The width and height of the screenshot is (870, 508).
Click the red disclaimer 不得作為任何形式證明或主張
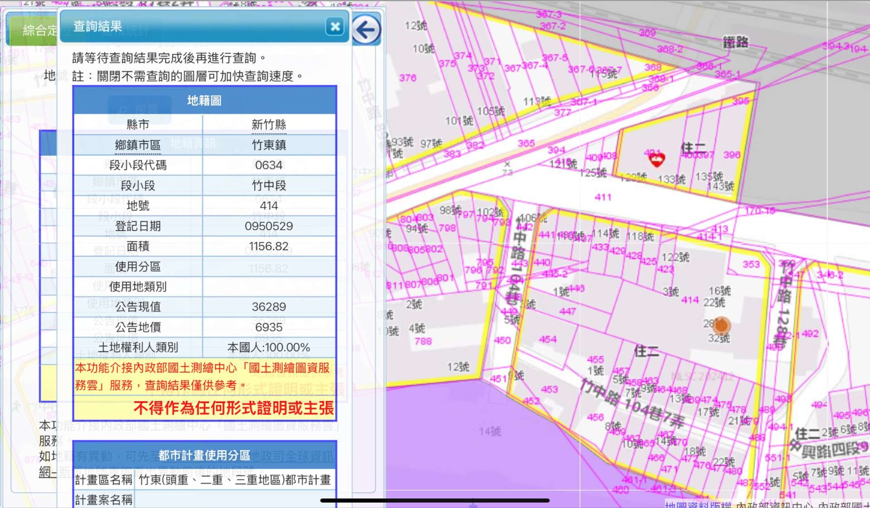(x=234, y=408)
